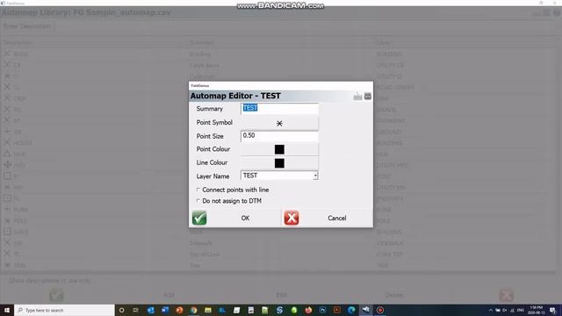Screen dimensions: 562x316
Task: Click Edit in the Automap Library window
Action: 281,295
